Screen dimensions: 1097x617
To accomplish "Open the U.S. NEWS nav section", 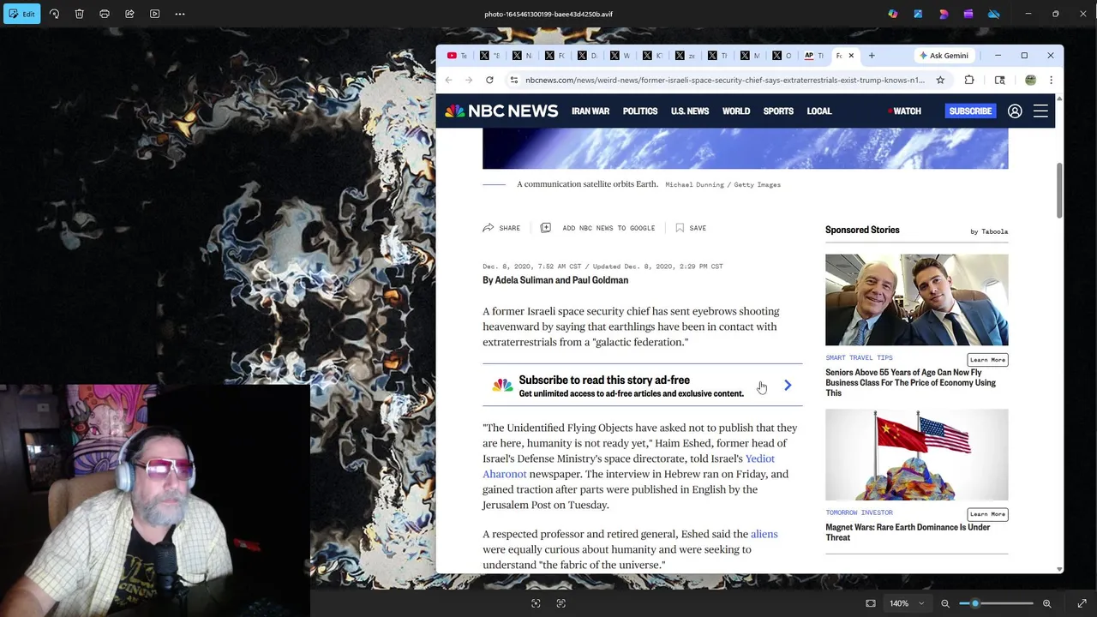I will pos(690,111).
